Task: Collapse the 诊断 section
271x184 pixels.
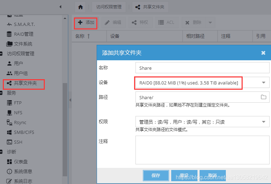Action: click(1, 152)
